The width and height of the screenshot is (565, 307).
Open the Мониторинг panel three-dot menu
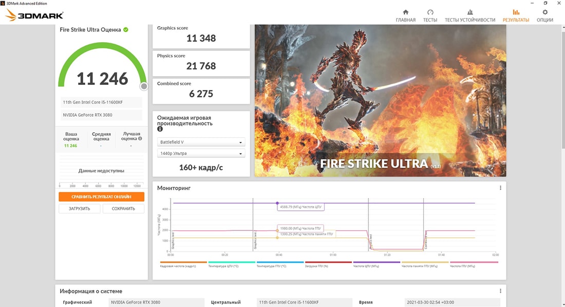pos(500,188)
